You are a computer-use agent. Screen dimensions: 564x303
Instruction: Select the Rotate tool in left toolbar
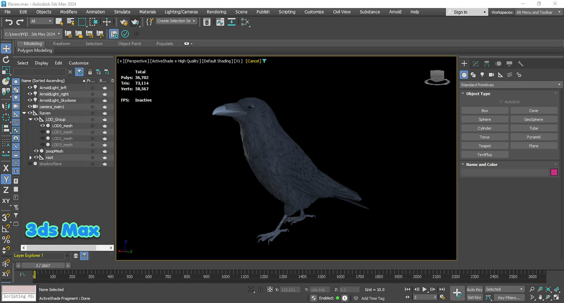pos(6,59)
